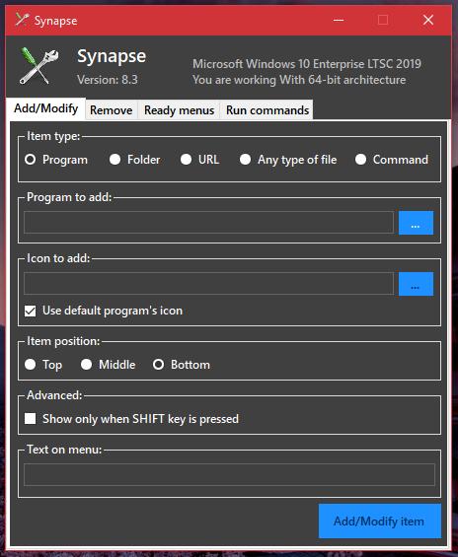The height and width of the screenshot is (557, 458).
Task: Open the Ready menus tab
Action: [179, 110]
